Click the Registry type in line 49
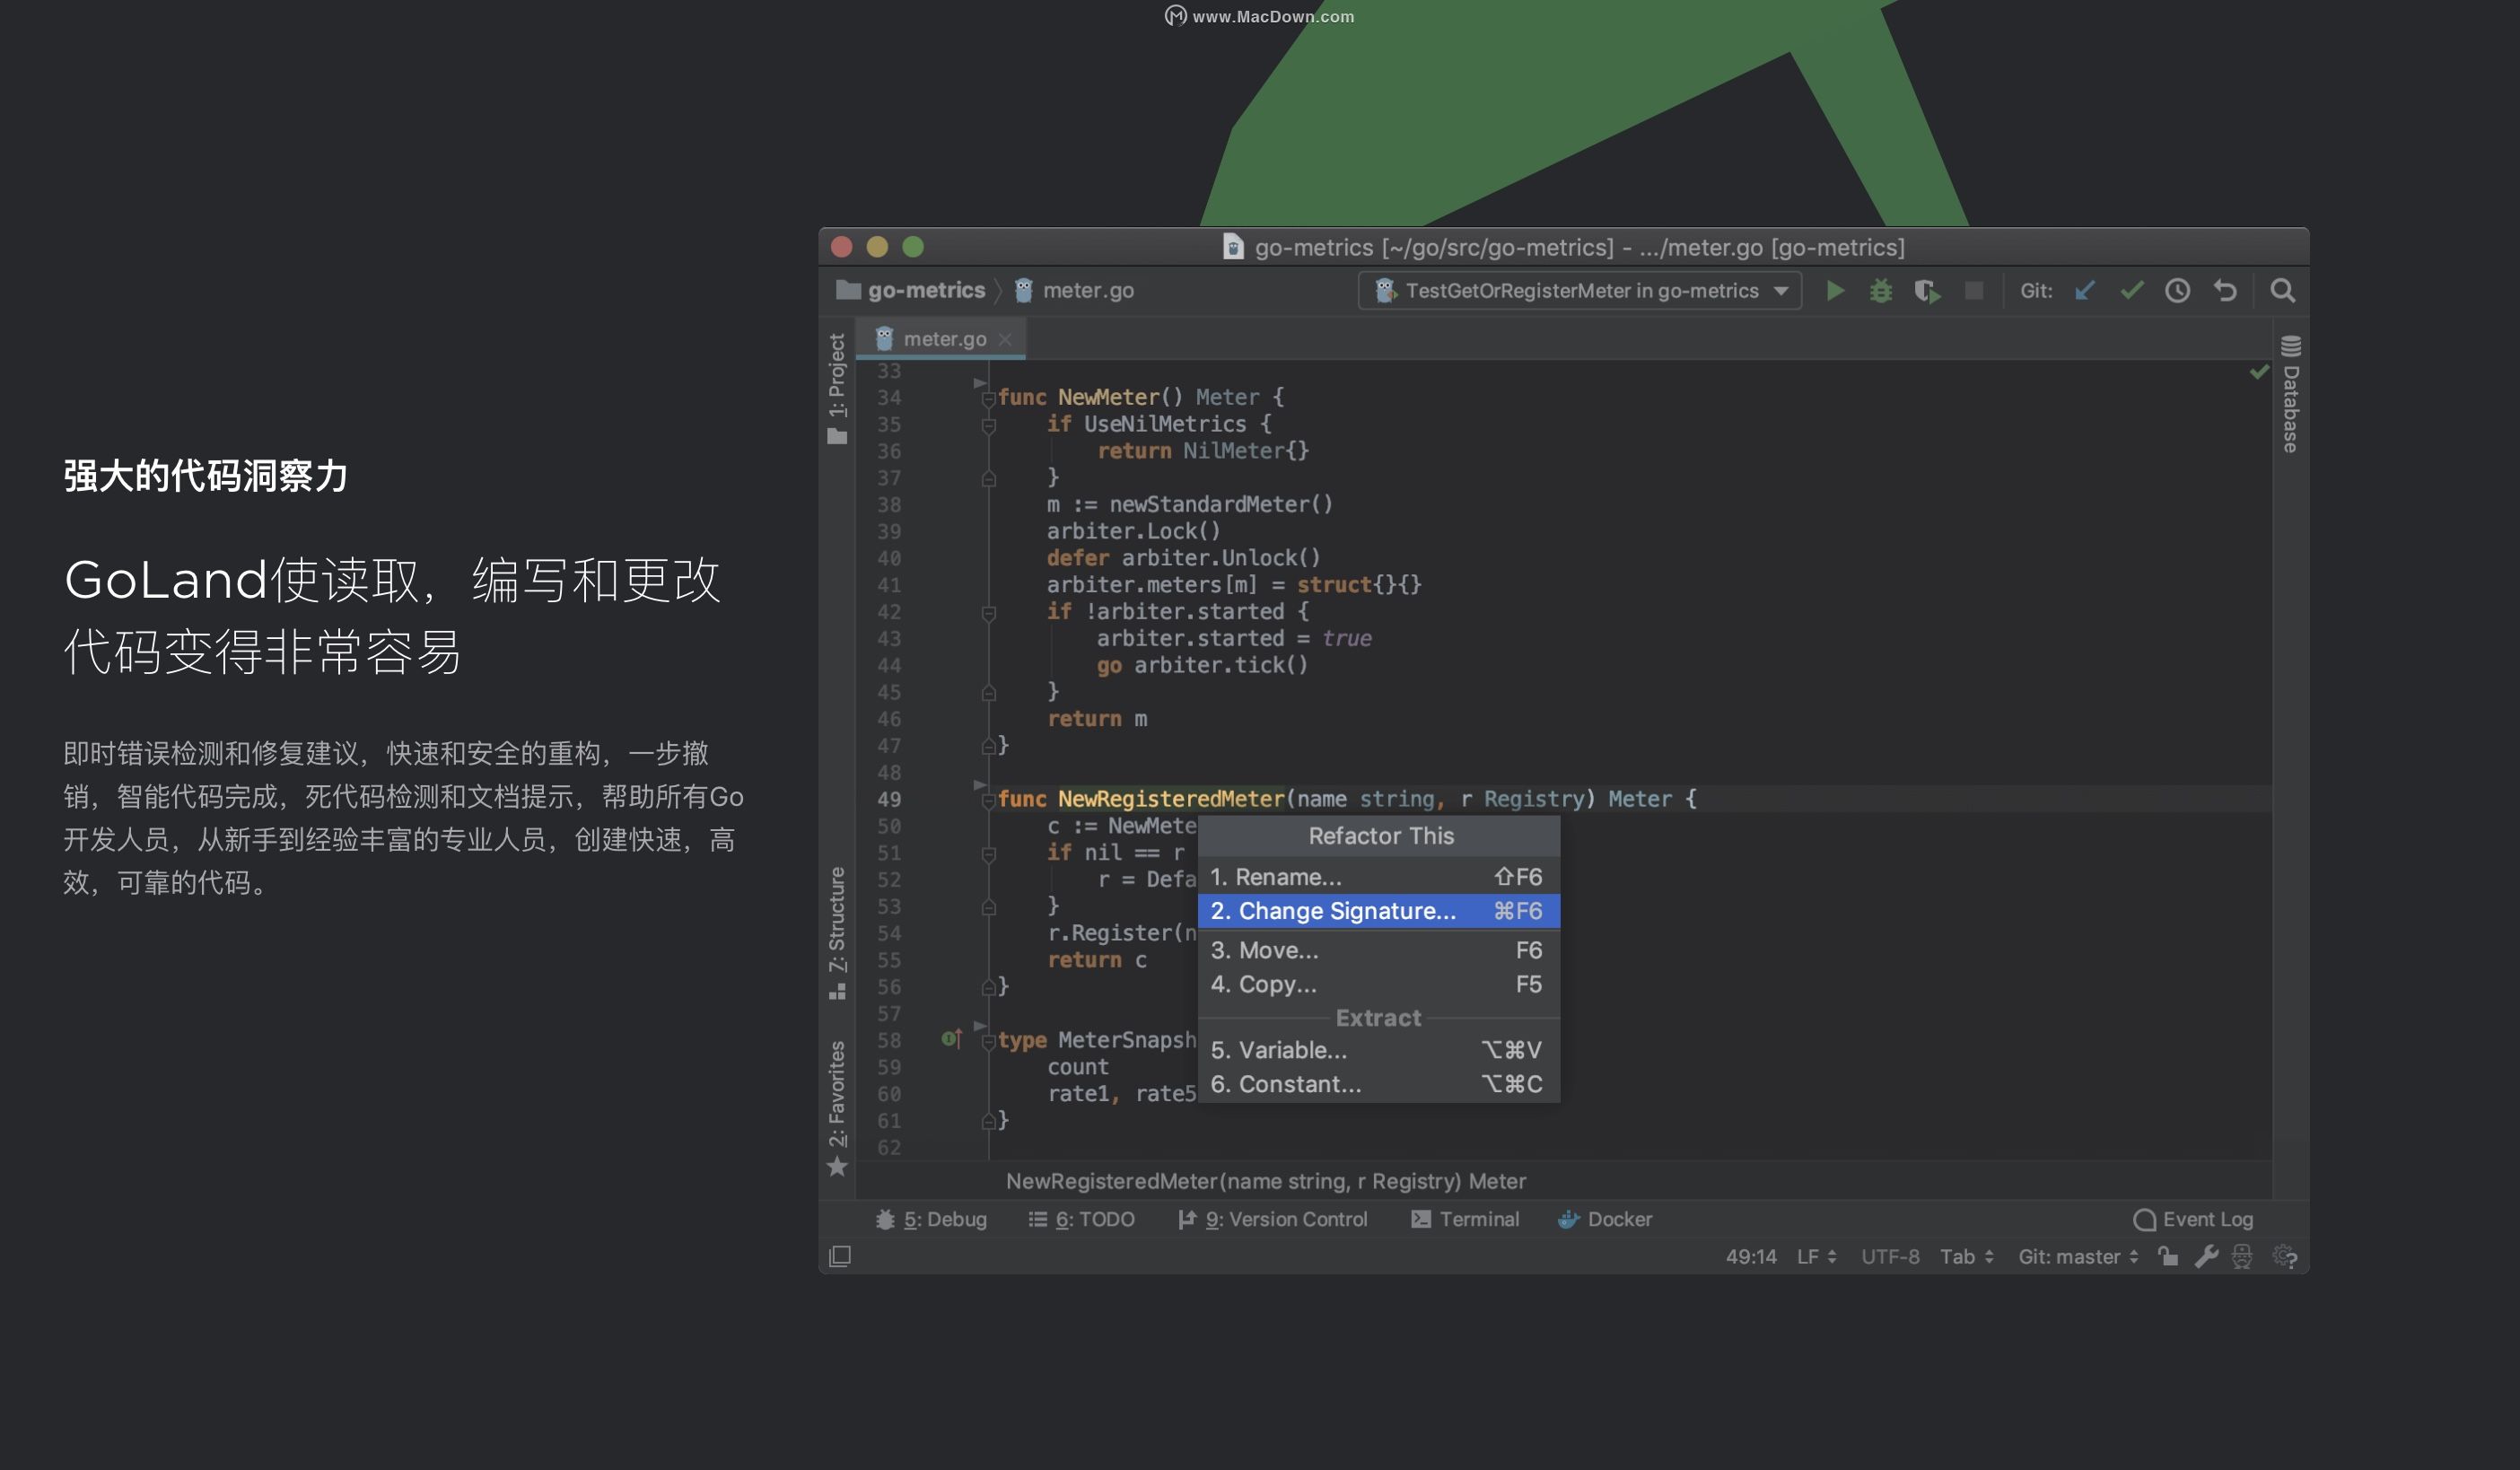The height and width of the screenshot is (1470, 2520). (x=1534, y=799)
